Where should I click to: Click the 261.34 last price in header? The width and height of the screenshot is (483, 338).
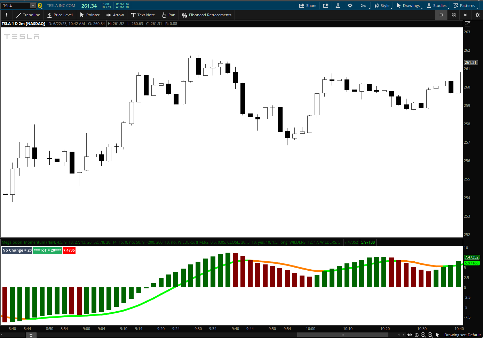pyautogui.click(x=89, y=6)
